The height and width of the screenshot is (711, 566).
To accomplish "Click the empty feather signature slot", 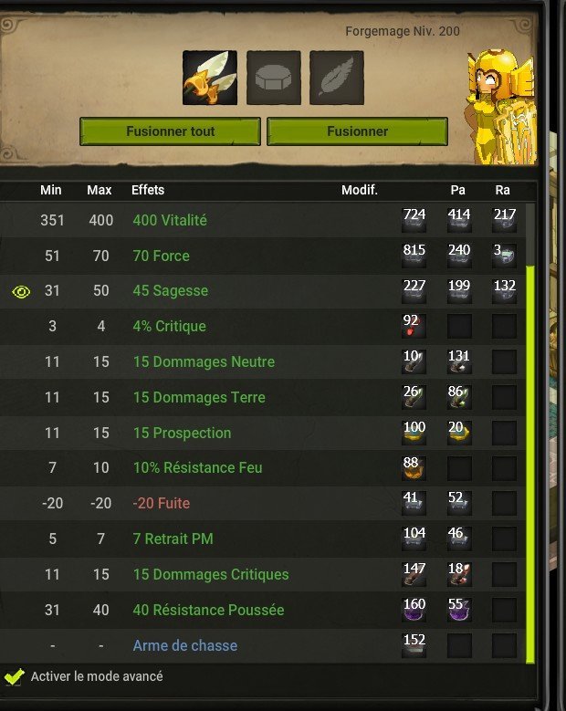I will 337,78.
